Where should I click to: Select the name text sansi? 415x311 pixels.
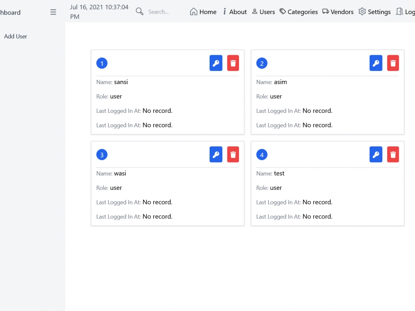coord(121,82)
